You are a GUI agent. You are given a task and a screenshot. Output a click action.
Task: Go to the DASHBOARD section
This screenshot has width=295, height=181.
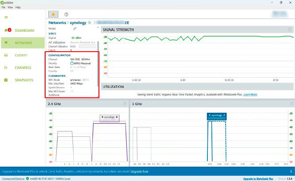pyautogui.click(x=24, y=30)
